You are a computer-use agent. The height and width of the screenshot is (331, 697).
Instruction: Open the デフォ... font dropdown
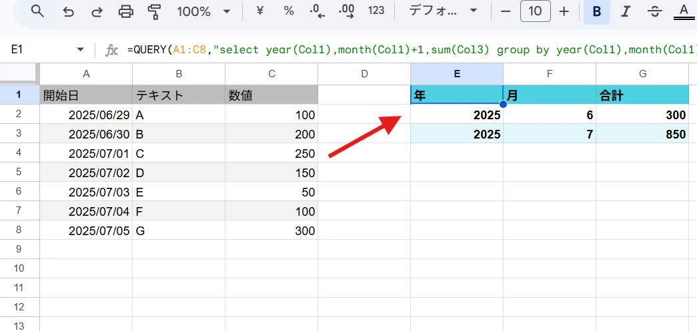442,11
